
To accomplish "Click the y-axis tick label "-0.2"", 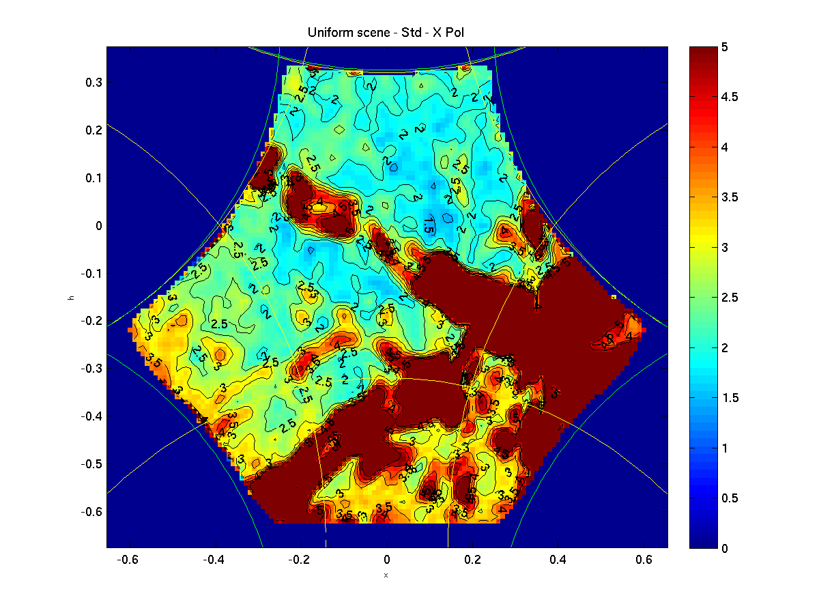I will pyautogui.click(x=91, y=321).
